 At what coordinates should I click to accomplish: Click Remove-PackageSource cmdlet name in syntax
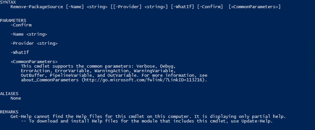[x=37, y=7]
